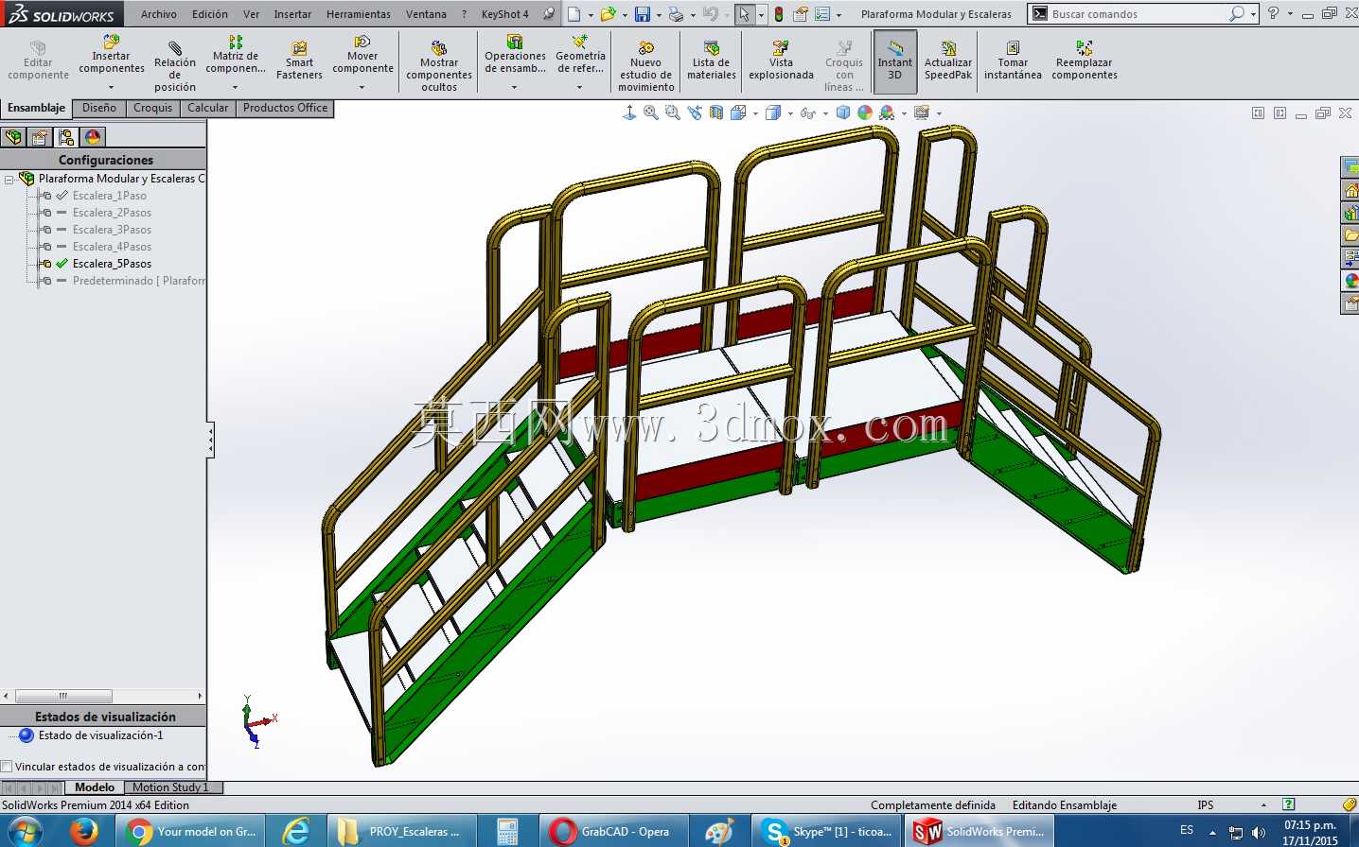Toggle Instant 3D mode
The width and height of the screenshot is (1359, 847).
coord(894,61)
